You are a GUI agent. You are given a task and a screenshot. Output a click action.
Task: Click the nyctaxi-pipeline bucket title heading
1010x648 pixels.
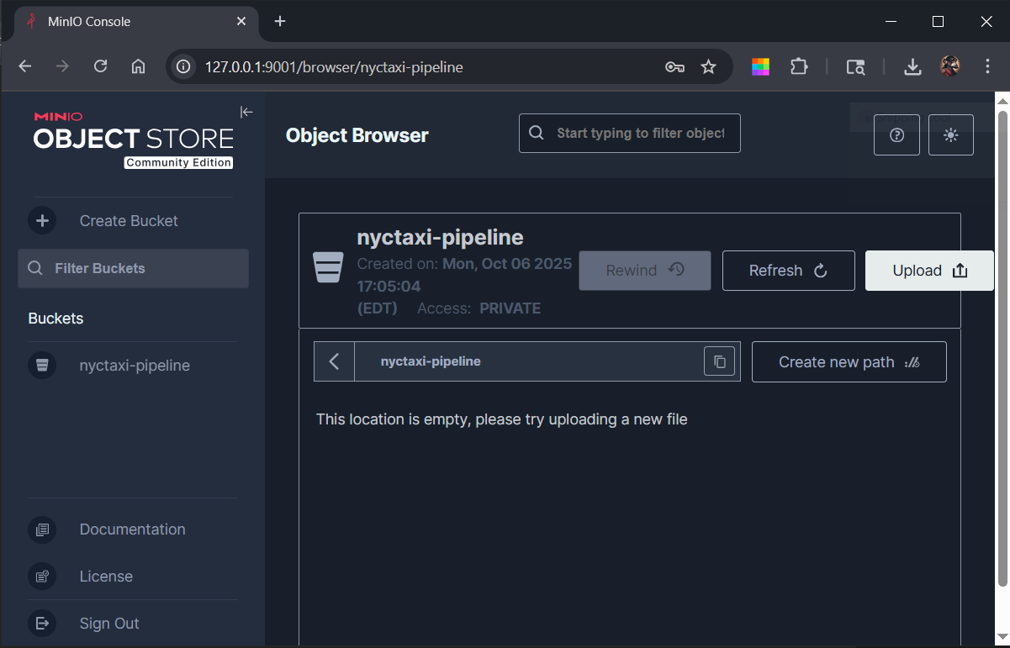point(441,238)
